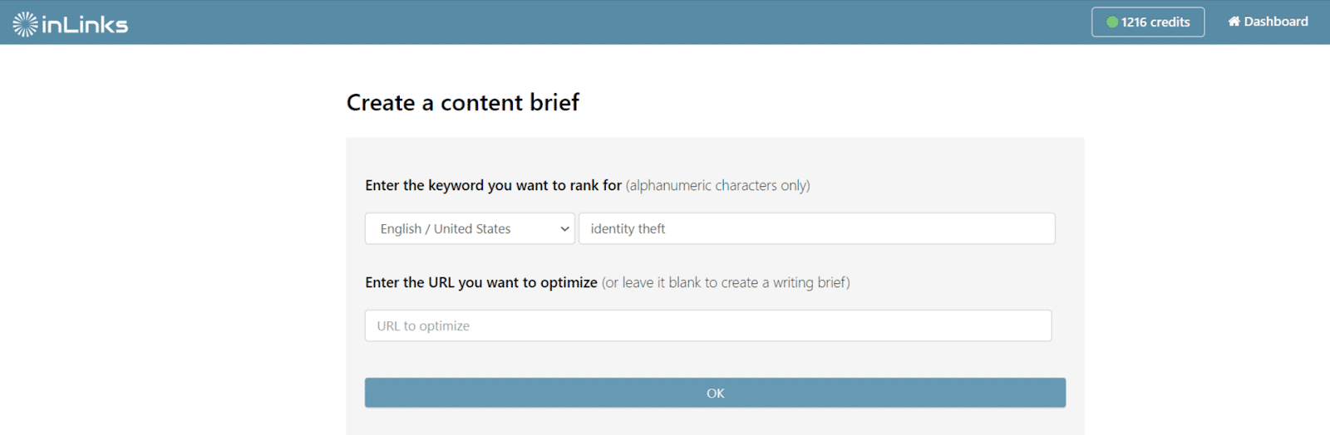Submit the form with OK button
Image resolution: width=1330 pixels, height=435 pixels.
point(715,393)
